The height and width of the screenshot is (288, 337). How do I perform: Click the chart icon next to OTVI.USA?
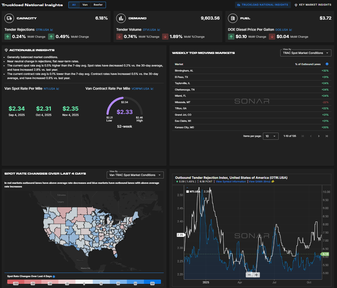159,30
